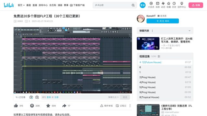Select episode 2(Prog House)
The width and height of the screenshot is (207, 116).
(165, 77)
